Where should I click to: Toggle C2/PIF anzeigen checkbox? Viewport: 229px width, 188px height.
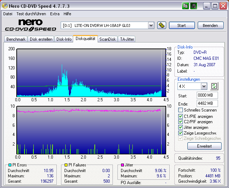pos(180,121)
